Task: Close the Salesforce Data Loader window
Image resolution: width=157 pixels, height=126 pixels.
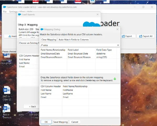Action: pos(152,7)
